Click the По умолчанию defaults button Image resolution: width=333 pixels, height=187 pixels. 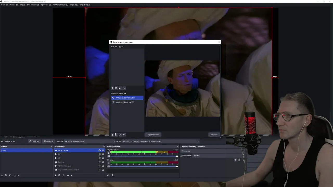(153, 135)
